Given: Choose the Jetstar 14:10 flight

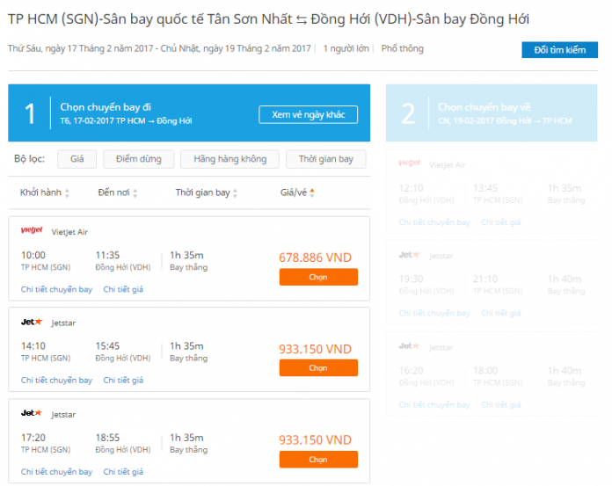Looking at the screenshot, I should click(x=318, y=368).
